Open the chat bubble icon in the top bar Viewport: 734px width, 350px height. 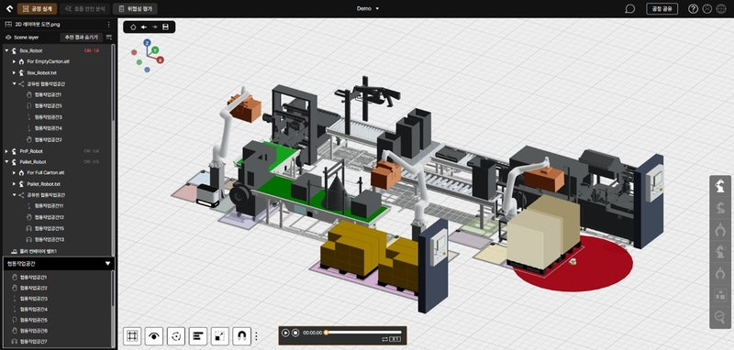tap(629, 9)
